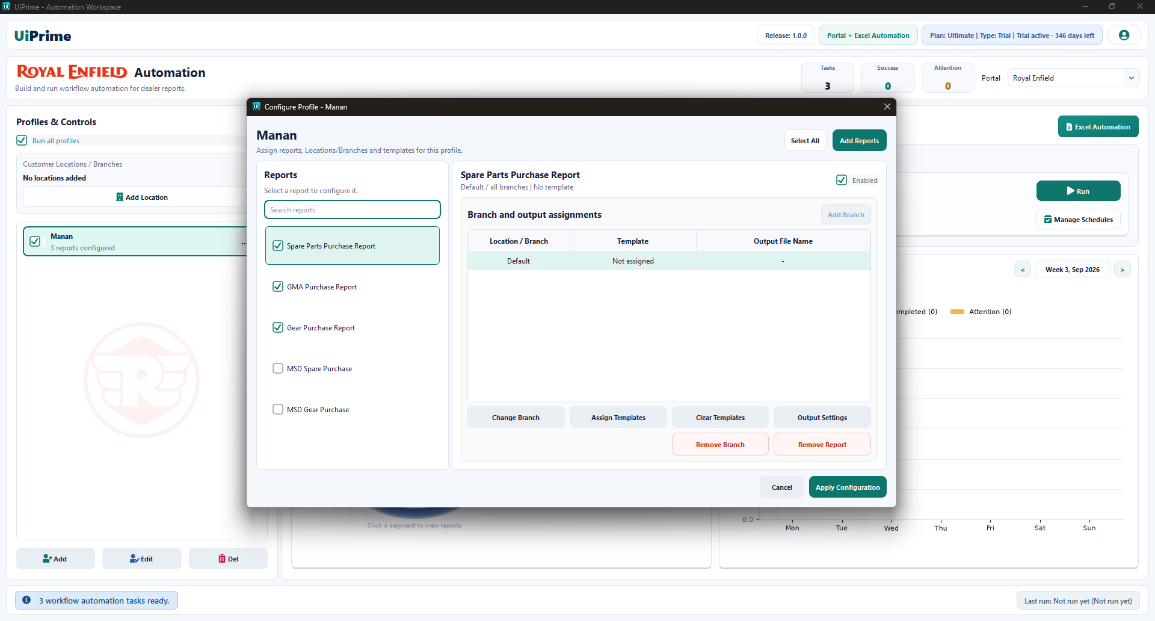The width and height of the screenshot is (1155, 621).
Task: Go to previous week in calendar
Action: [1023, 270]
